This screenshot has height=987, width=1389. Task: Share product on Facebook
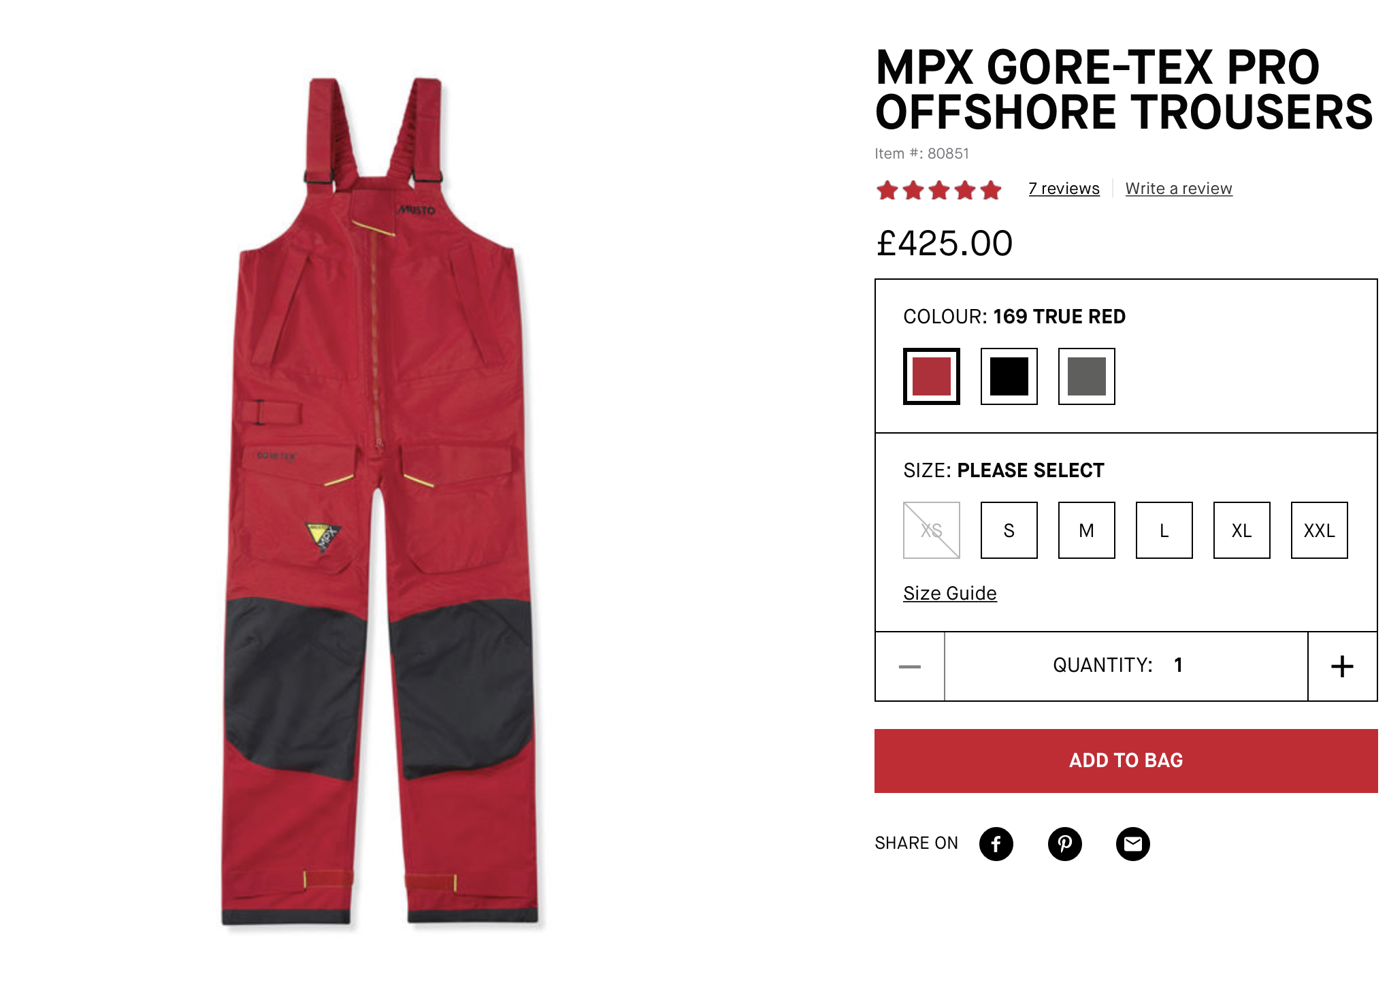996,844
